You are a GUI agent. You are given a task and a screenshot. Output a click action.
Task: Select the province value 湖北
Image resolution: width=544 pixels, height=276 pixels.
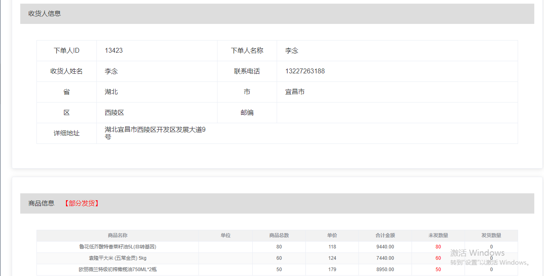111,92
